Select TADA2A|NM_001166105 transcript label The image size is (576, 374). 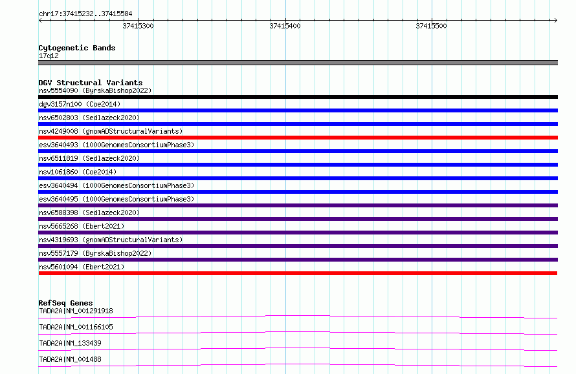point(76,327)
